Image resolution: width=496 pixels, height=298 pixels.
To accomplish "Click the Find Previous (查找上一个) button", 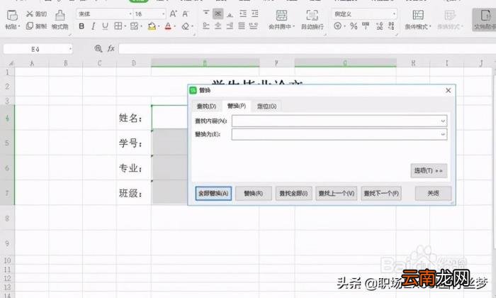I will pos(337,193).
